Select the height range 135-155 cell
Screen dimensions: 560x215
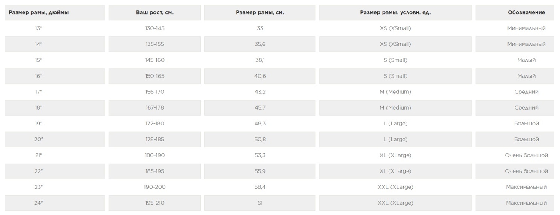(155, 44)
